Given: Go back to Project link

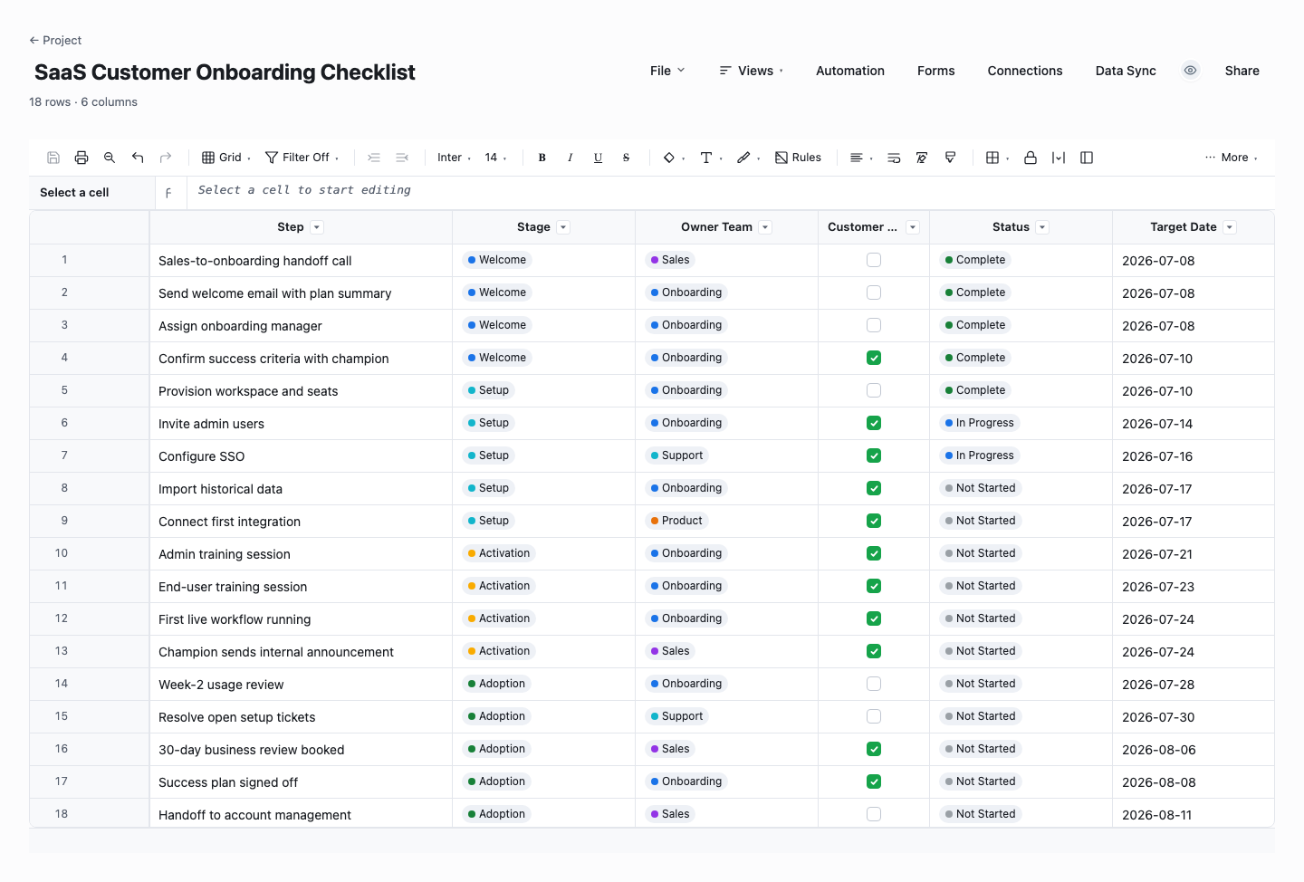Looking at the screenshot, I should 55,40.
